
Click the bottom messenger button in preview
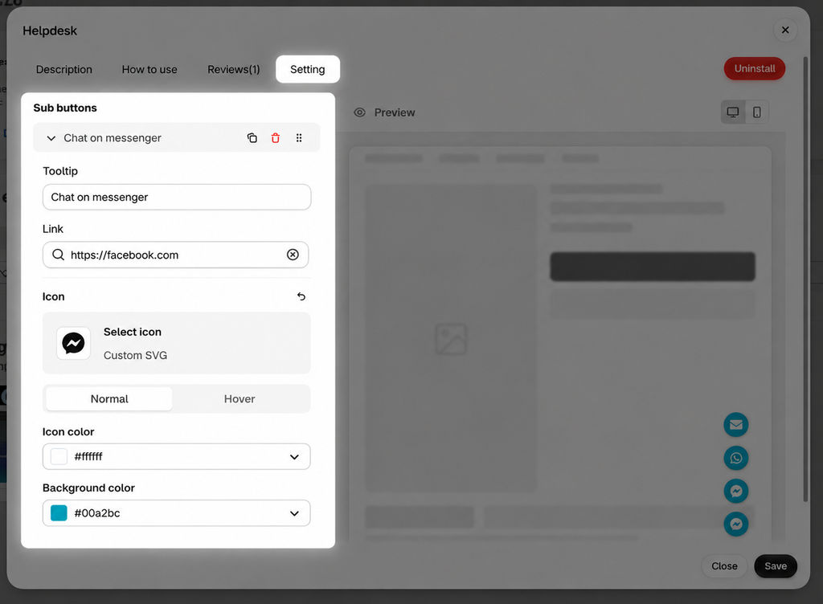click(736, 524)
